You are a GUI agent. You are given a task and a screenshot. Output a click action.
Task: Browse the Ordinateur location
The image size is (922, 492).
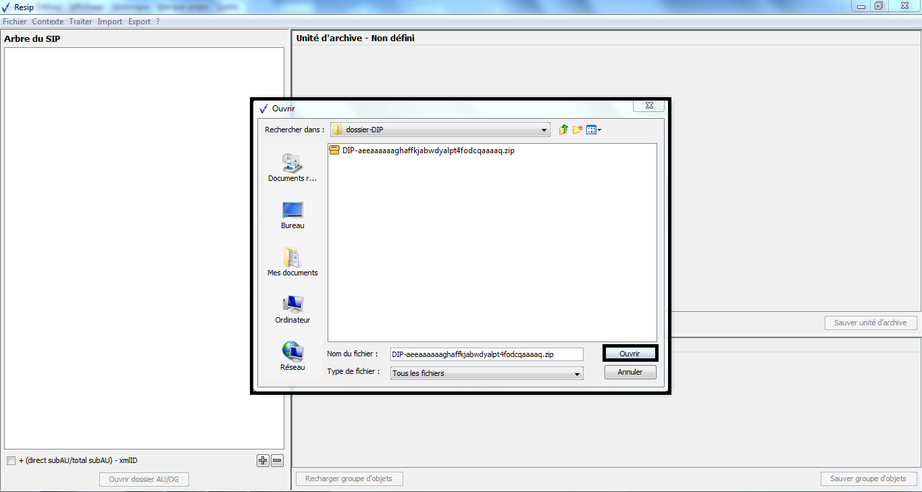click(292, 309)
